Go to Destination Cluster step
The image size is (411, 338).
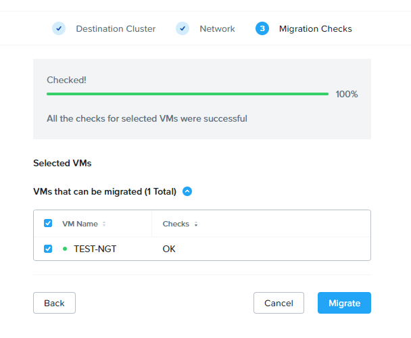click(116, 28)
